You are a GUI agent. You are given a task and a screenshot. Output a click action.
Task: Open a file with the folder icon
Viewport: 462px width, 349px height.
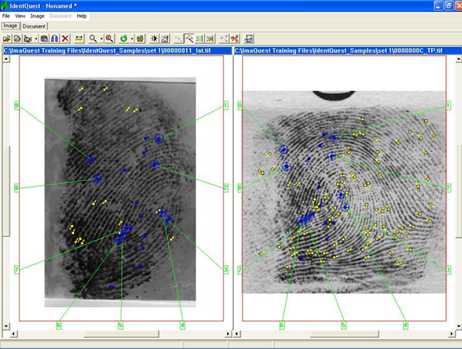pyautogui.click(x=6, y=38)
